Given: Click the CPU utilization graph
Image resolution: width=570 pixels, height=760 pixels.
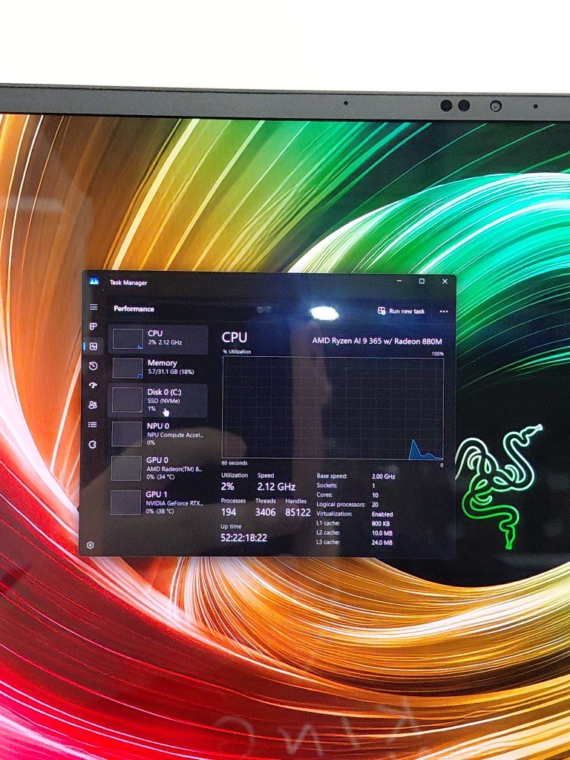Looking at the screenshot, I should (x=332, y=408).
